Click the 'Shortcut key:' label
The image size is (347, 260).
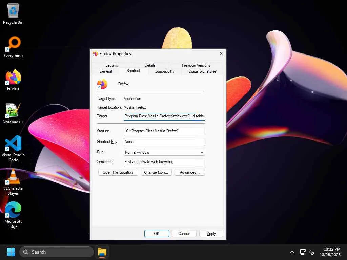coord(108,142)
